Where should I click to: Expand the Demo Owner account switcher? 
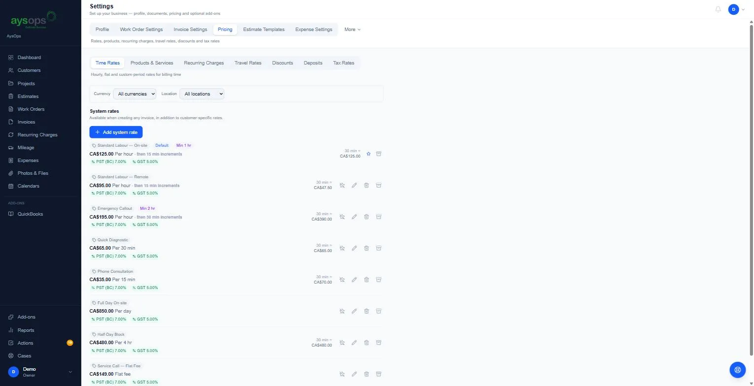40,372
